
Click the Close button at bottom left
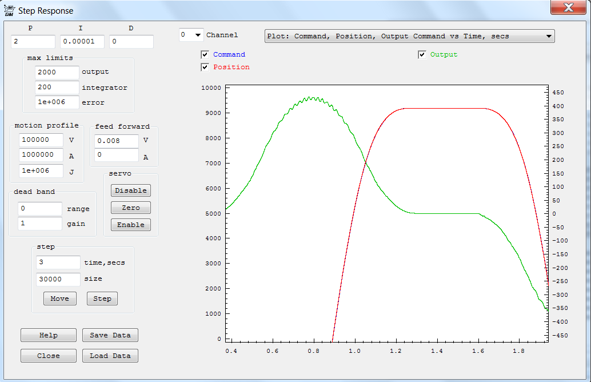coord(49,356)
